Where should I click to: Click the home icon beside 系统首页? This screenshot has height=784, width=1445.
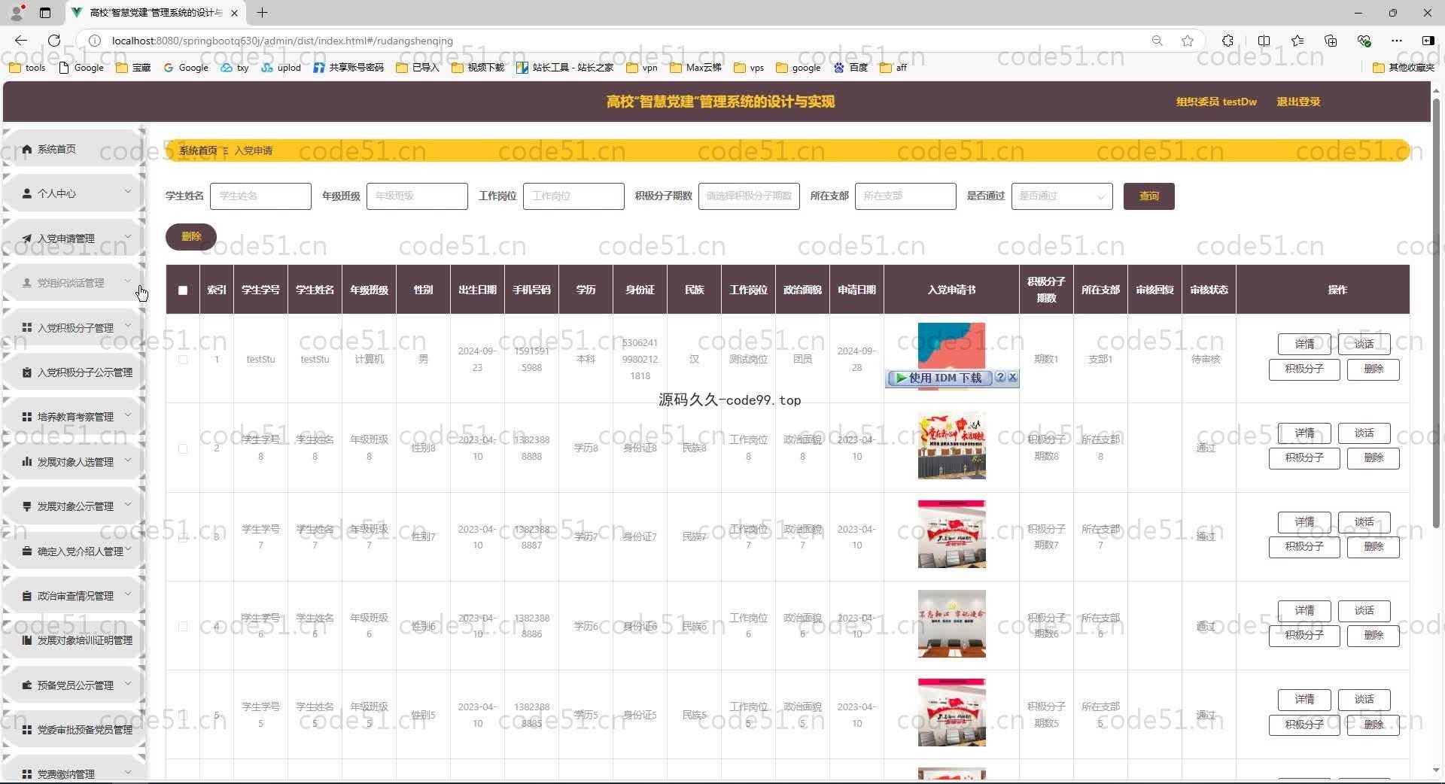tap(27, 149)
